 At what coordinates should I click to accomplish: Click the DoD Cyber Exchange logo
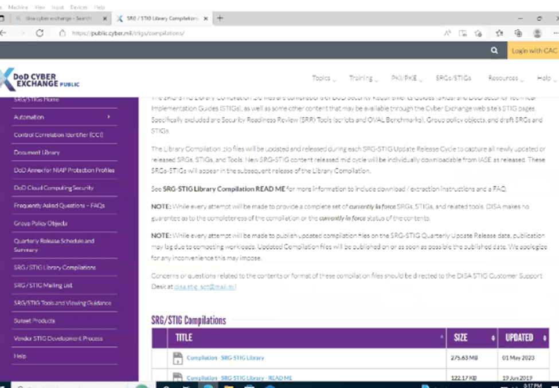click(x=40, y=78)
